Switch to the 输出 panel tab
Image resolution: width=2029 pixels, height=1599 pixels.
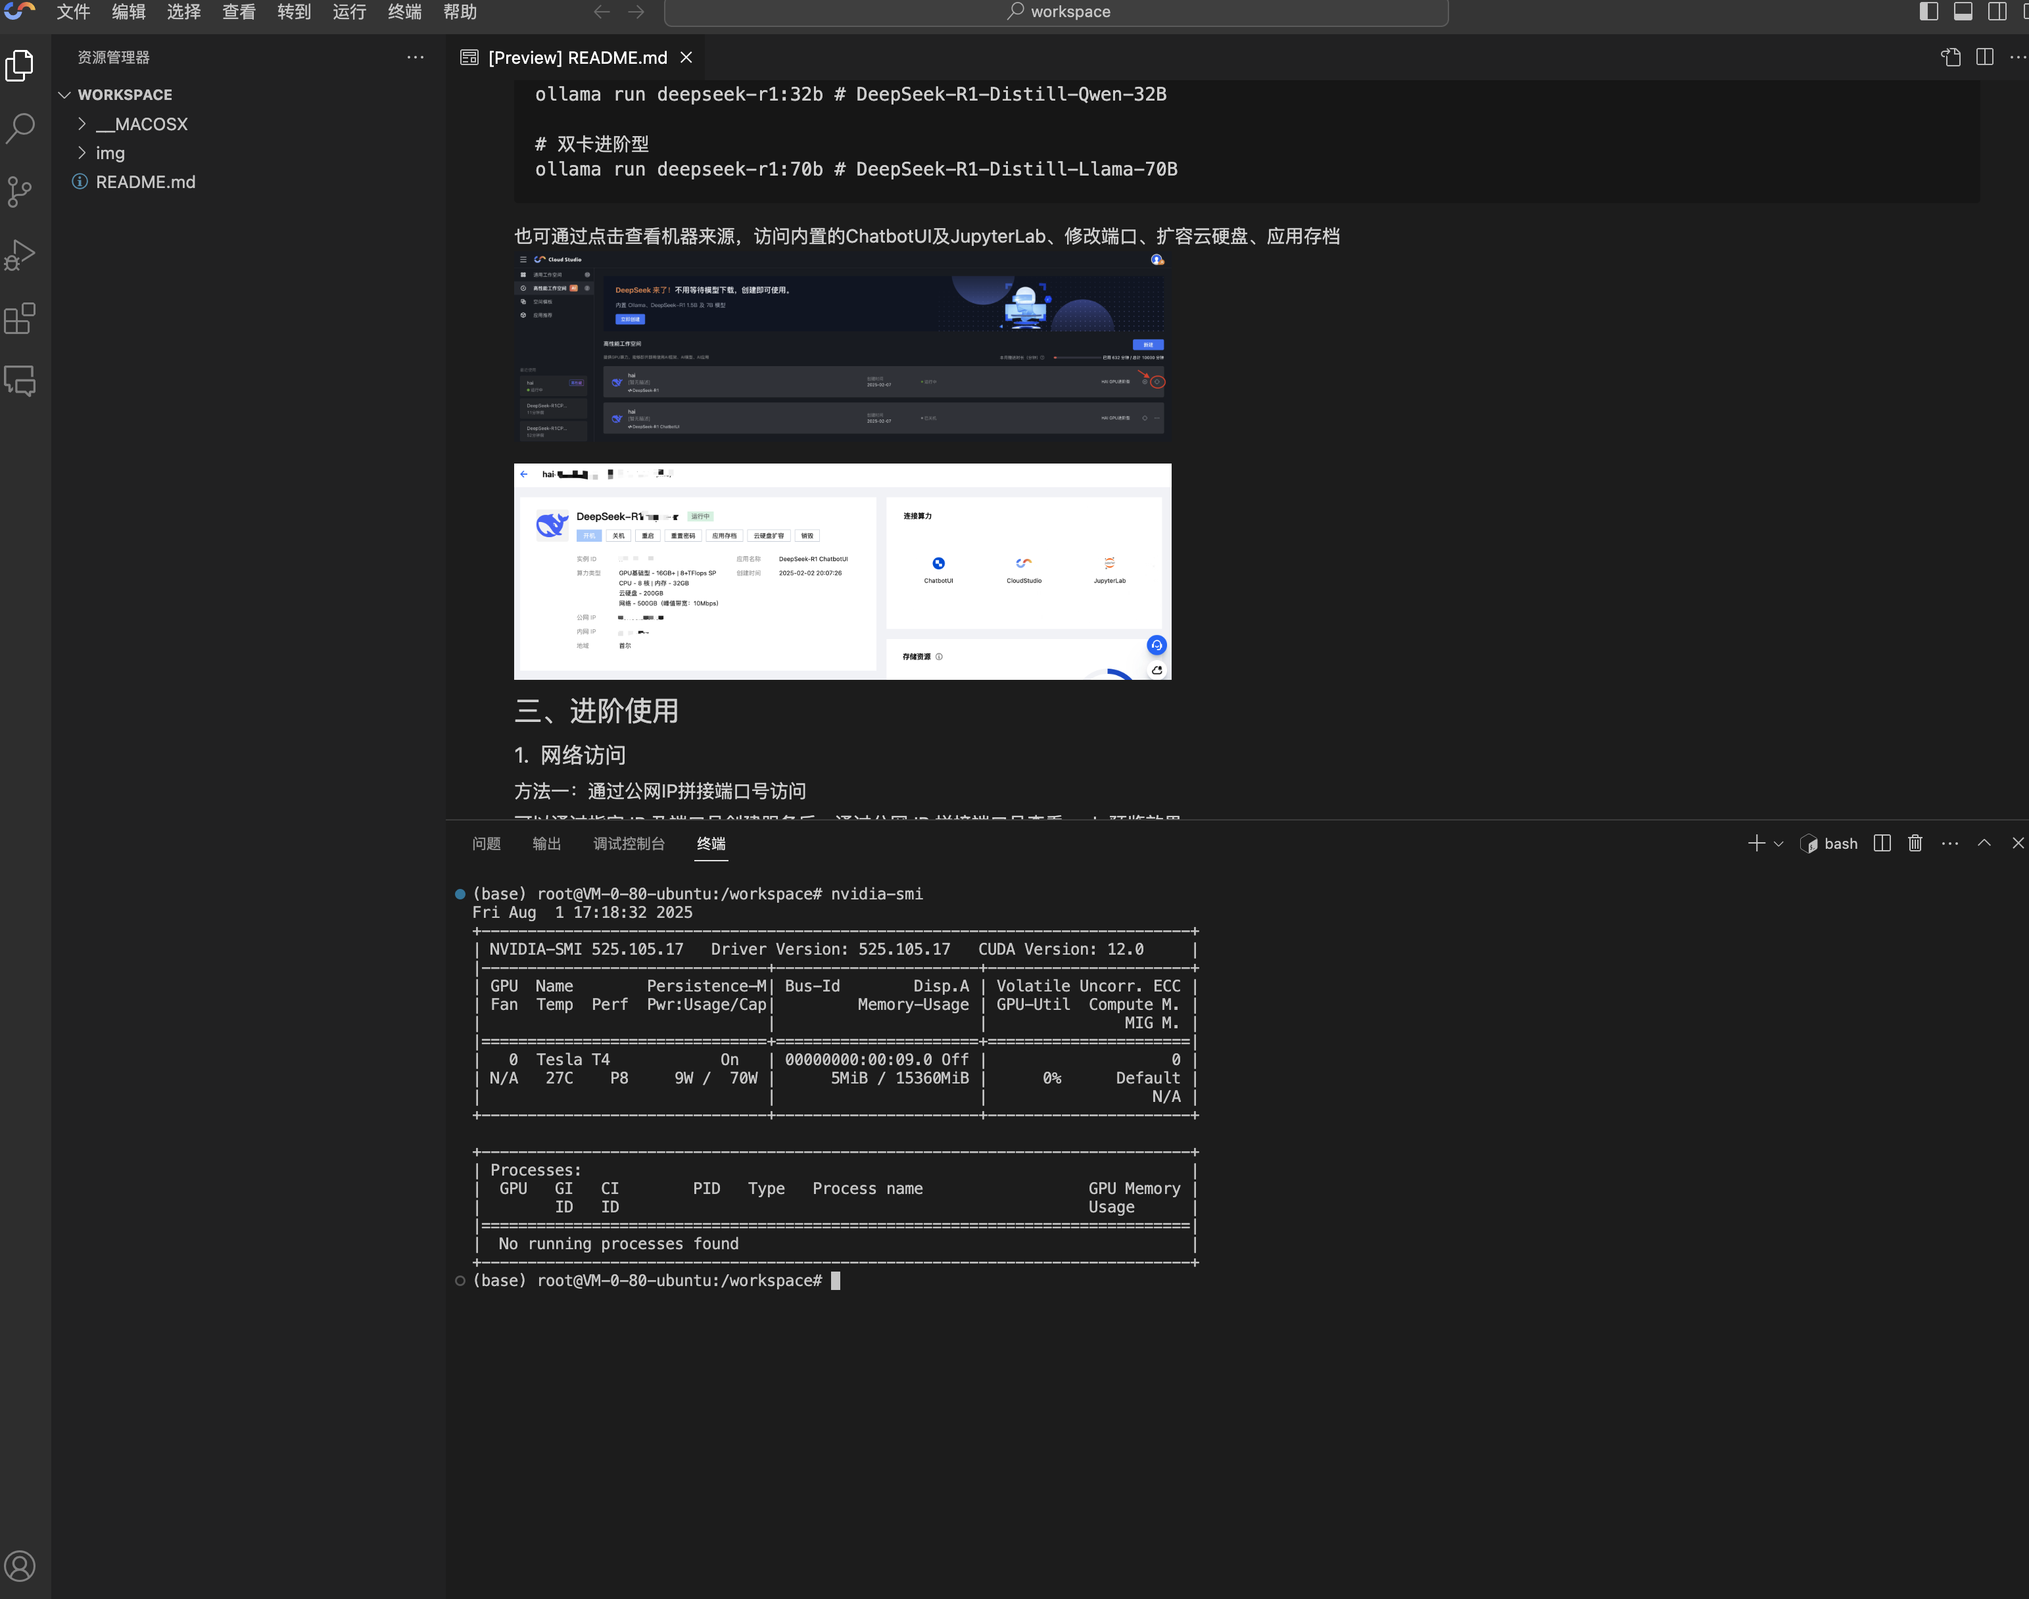pyautogui.click(x=547, y=844)
